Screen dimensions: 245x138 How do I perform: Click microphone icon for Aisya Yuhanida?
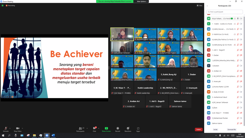238,18
